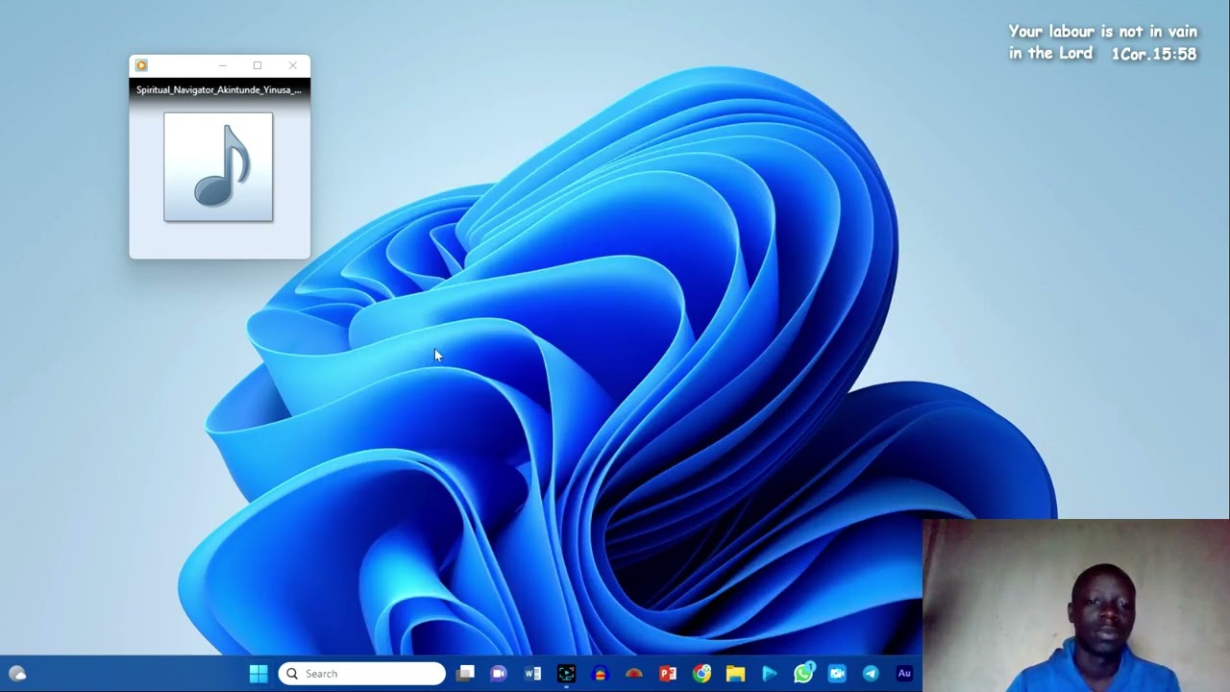Click the taskbar Search box

coord(362,674)
